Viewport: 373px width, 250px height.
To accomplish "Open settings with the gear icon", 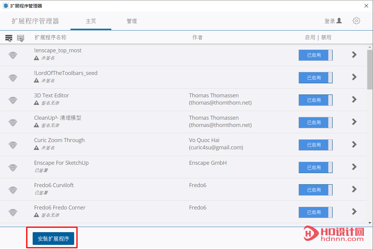I will click(x=356, y=21).
